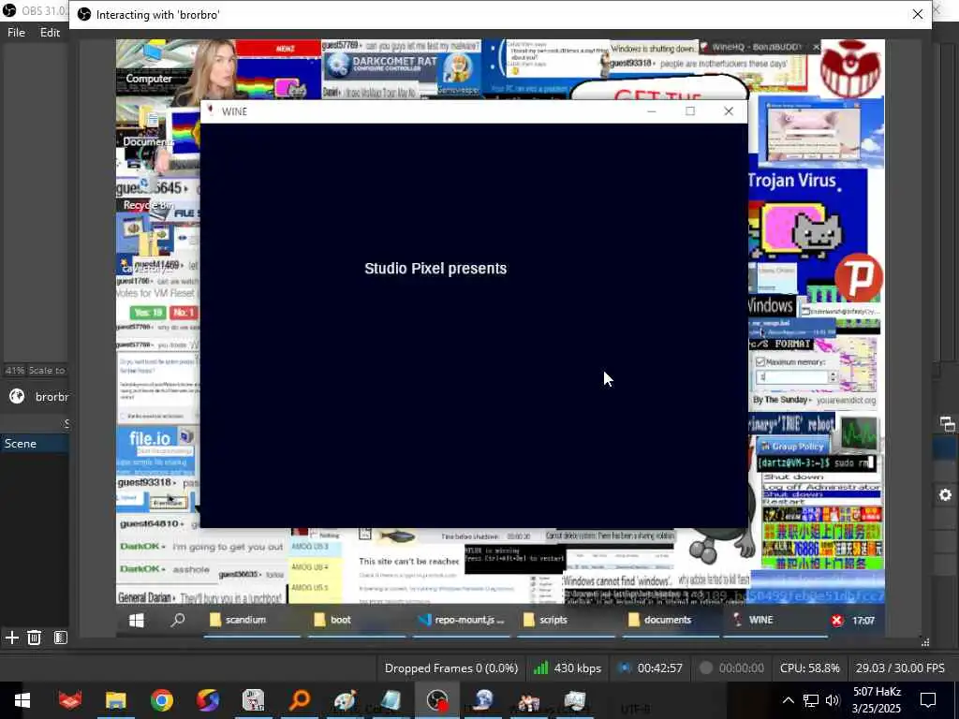Switch to boot folder in VM taskbar
The height and width of the screenshot is (719, 959).
[x=357, y=620]
